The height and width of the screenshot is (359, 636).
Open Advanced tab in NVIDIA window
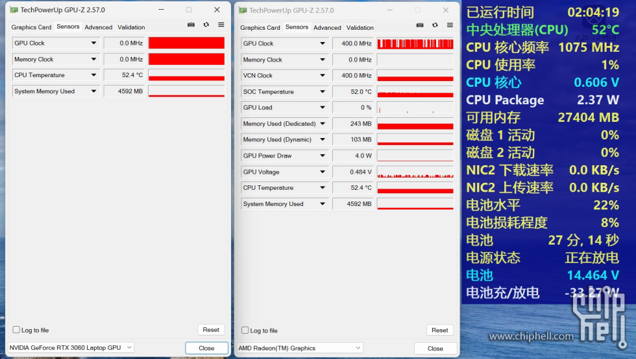(x=99, y=27)
